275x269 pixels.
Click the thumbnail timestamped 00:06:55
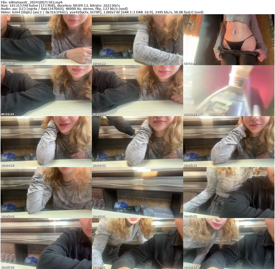[x=229, y=193]
